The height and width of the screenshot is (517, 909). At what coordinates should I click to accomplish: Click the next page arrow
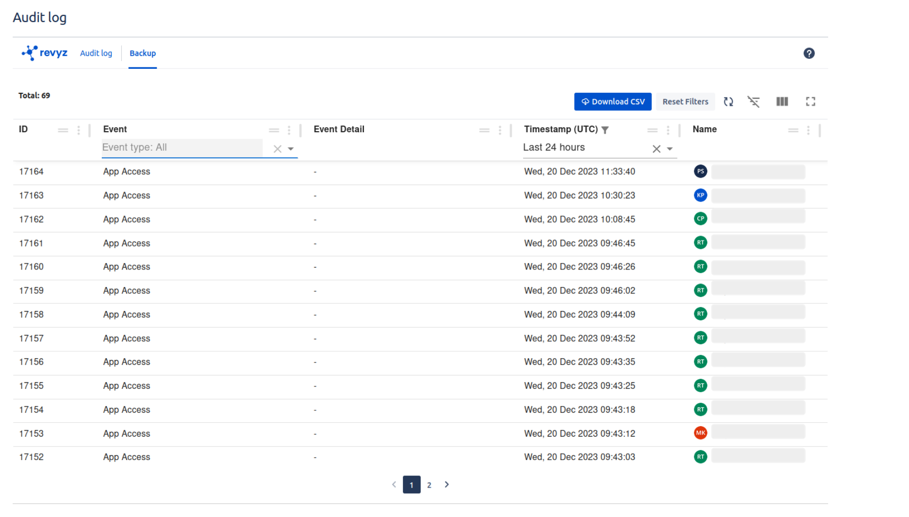[447, 485]
